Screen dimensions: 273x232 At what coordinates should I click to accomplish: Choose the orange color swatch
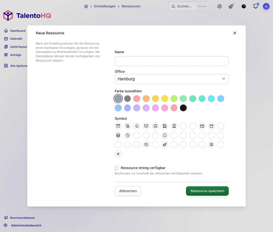[x=146, y=99]
